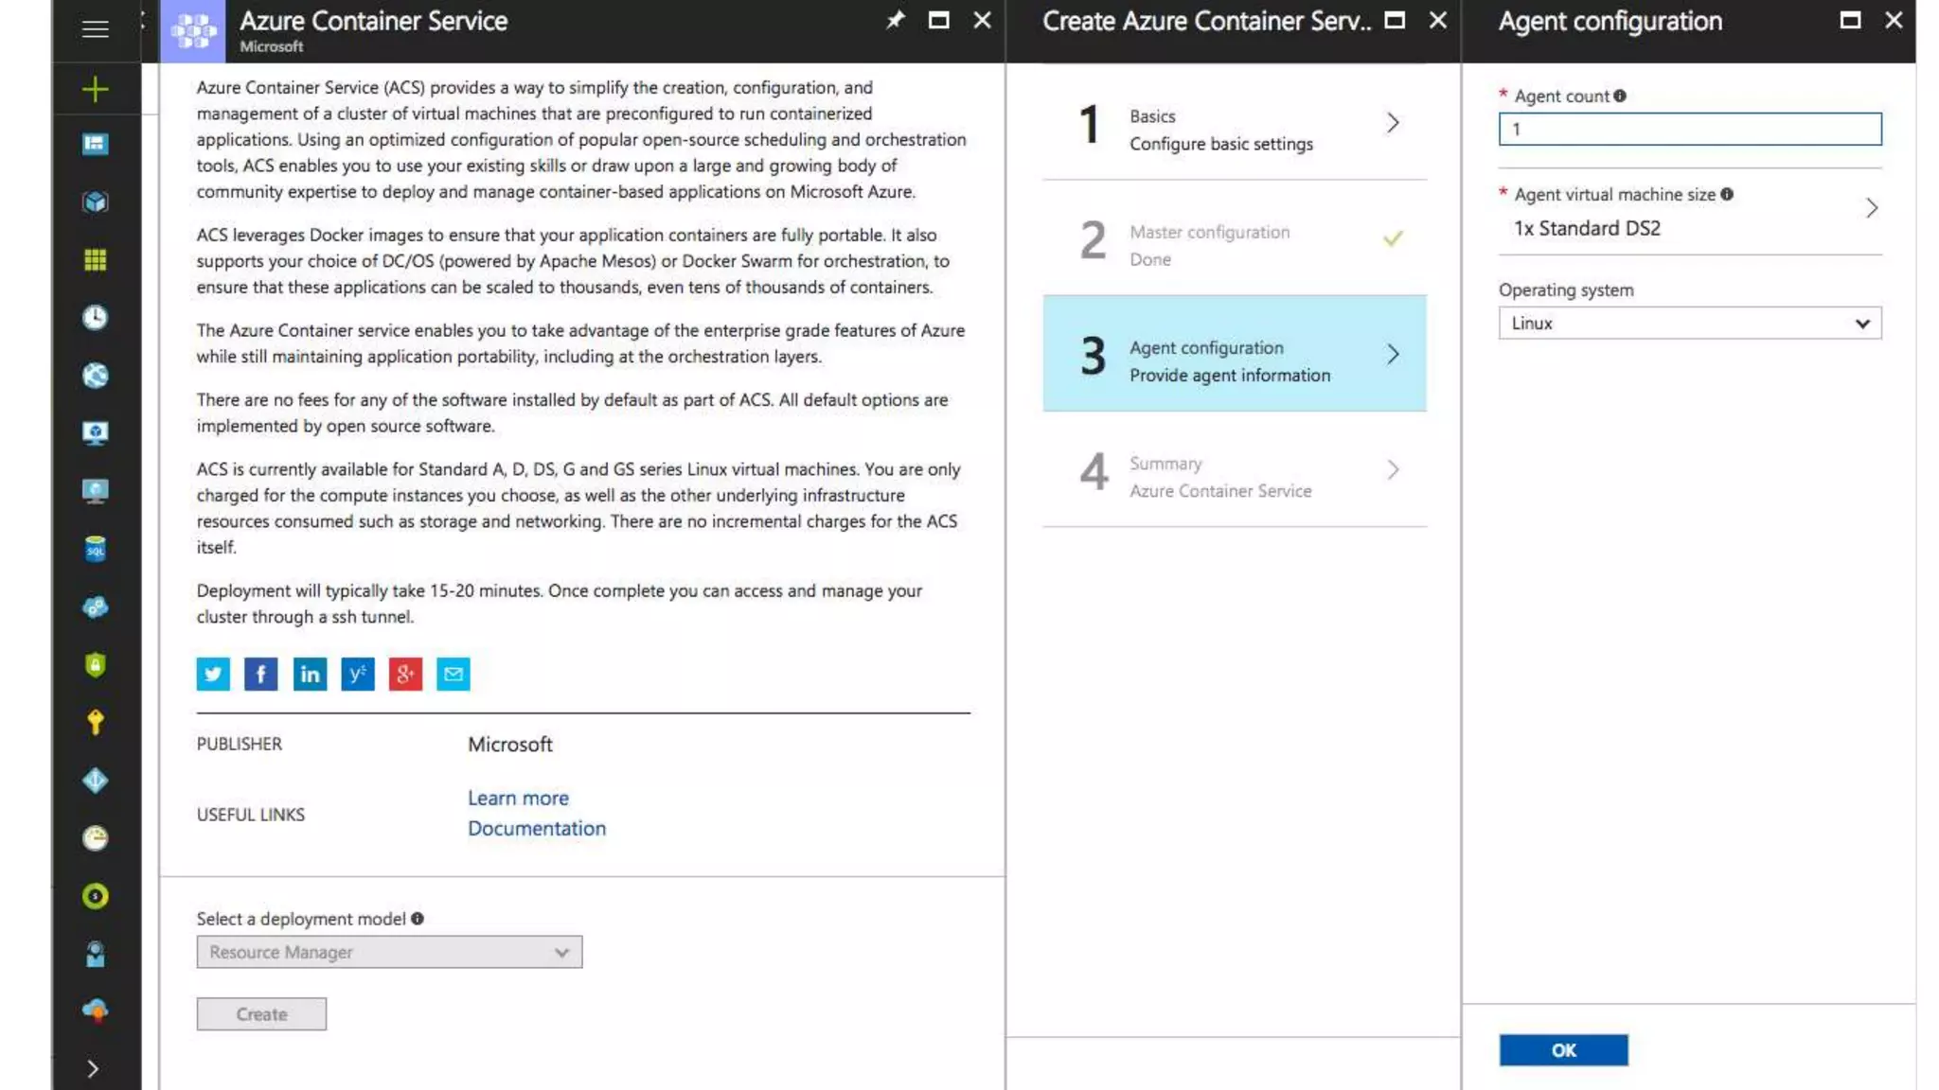Pin the Azure Container Service blade
Image resolution: width=1939 pixels, height=1090 pixels.
click(x=895, y=20)
